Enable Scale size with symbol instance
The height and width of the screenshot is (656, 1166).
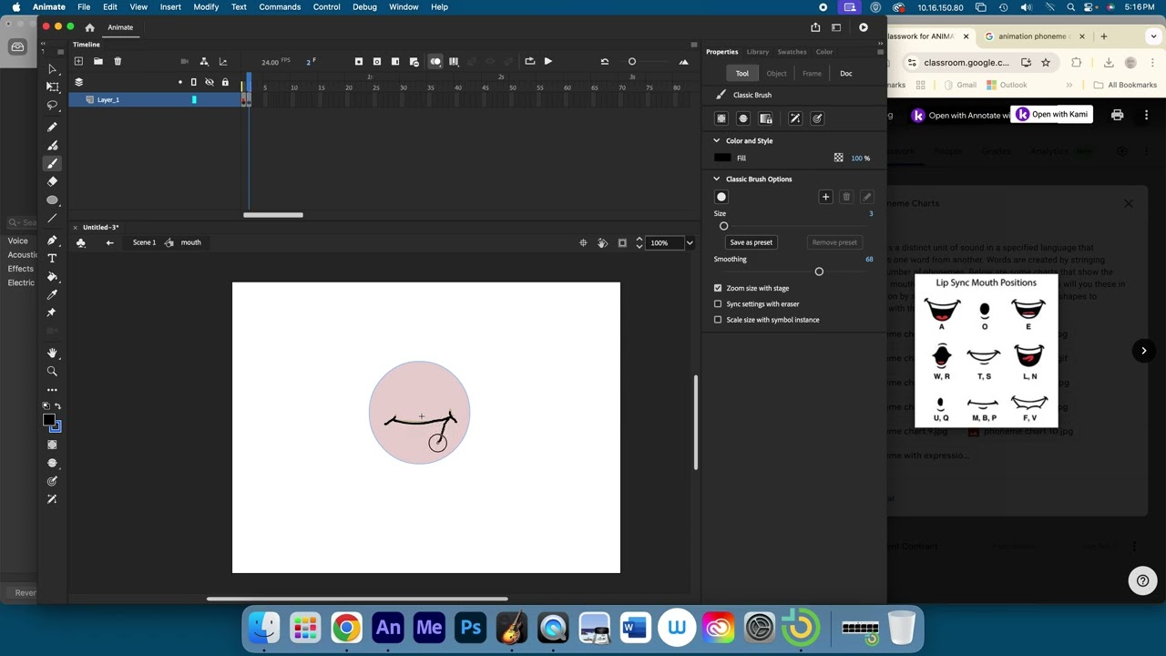click(x=718, y=320)
